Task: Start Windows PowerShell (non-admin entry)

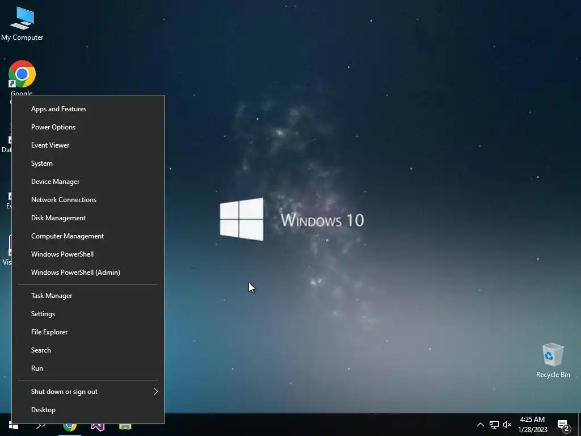Action: [x=88, y=254]
